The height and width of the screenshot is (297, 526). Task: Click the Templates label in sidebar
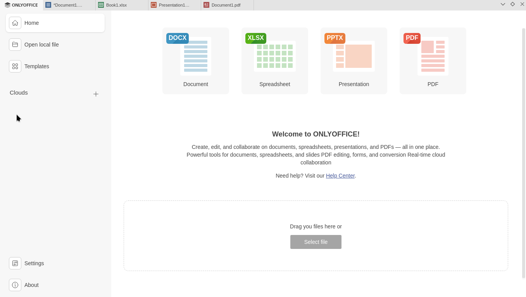coord(37,66)
